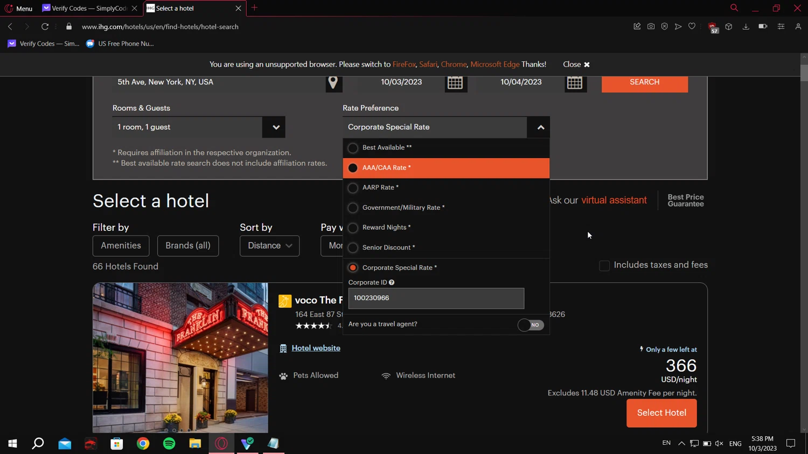Open the Amenities filter

click(121, 246)
